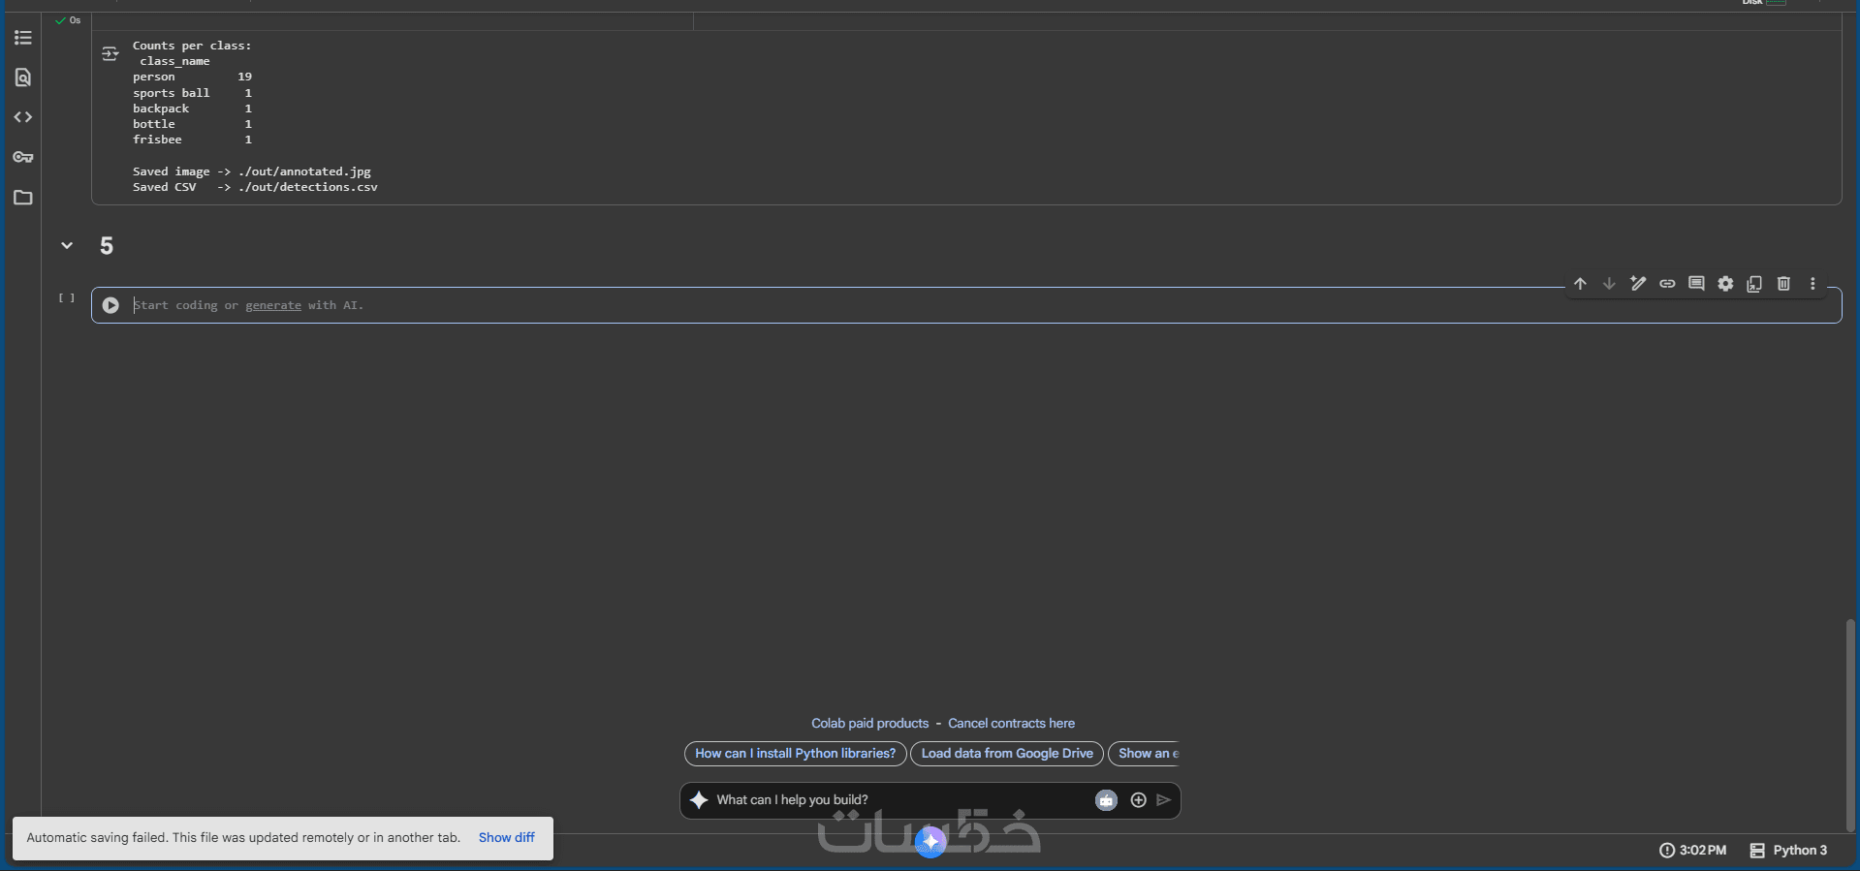Collapse section 5 with the chevron
1860x871 pixels.
pos(67,246)
